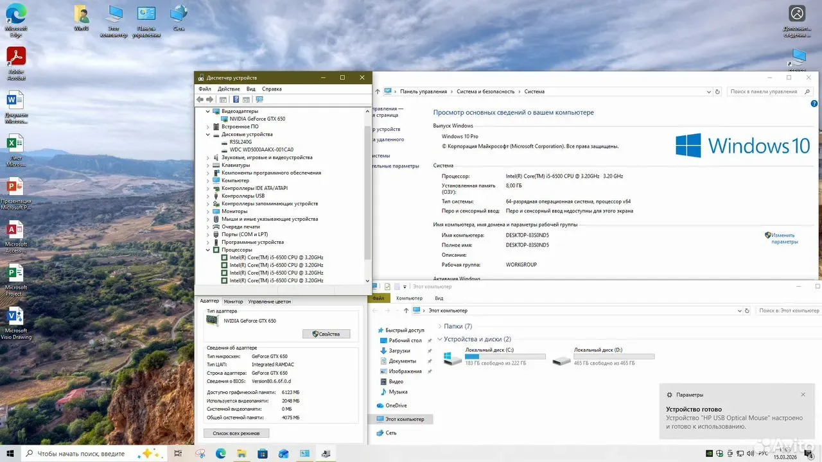This screenshot has height=462, width=822.
Task: Switch to the Монитор tab
Action: (234, 302)
